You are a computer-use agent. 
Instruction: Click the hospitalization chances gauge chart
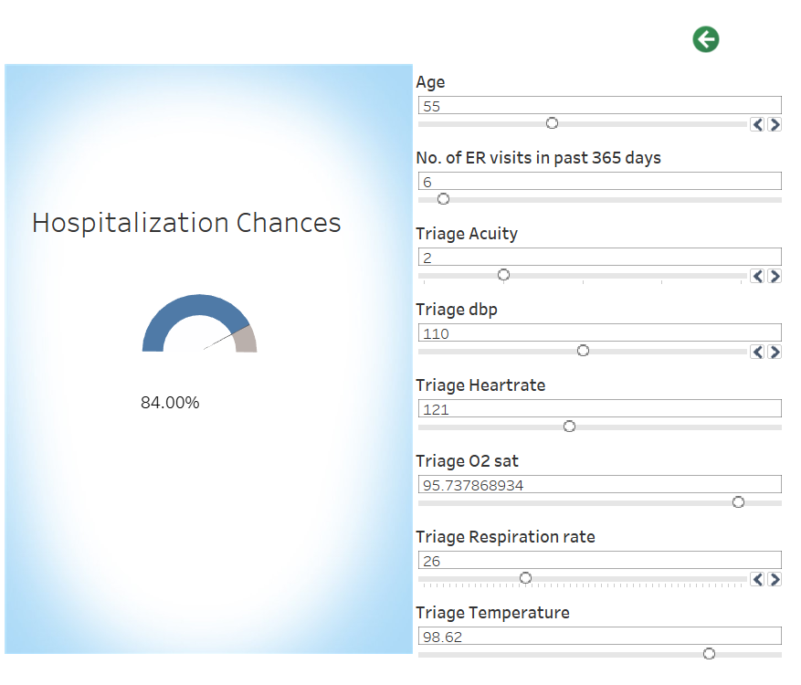(x=199, y=322)
